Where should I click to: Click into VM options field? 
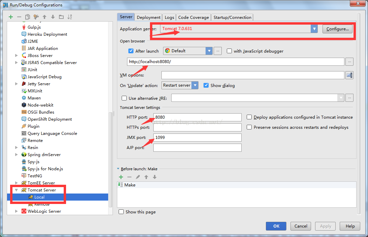click(x=253, y=75)
